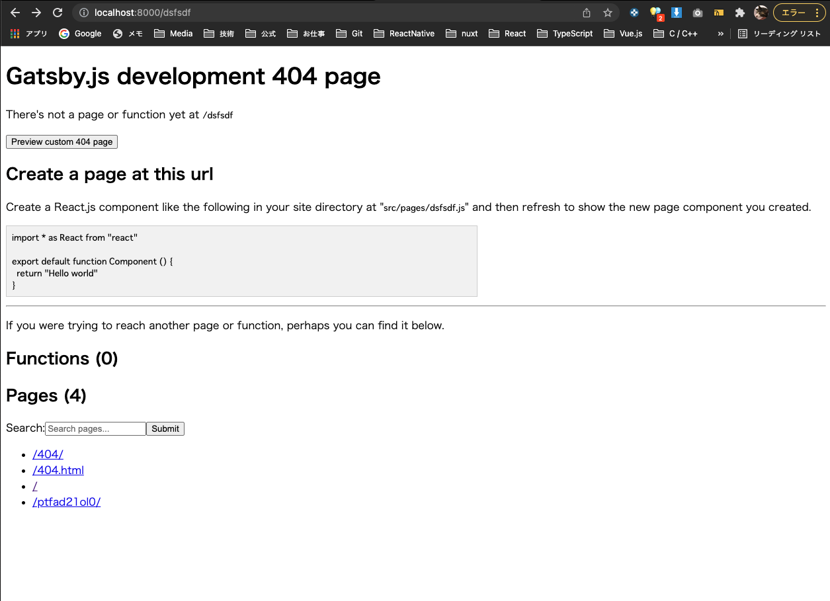The width and height of the screenshot is (830, 601).
Task: Open the TypeScript bookmarks folder
Action: pos(565,34)
